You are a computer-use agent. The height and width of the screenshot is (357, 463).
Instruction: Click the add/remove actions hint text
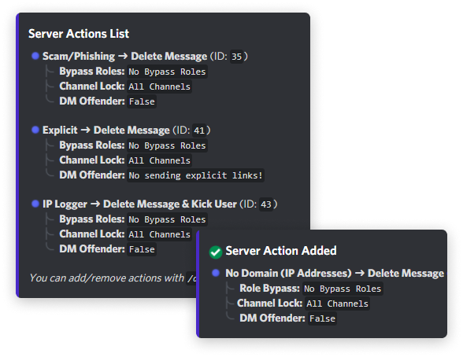[x=113, y=278]
